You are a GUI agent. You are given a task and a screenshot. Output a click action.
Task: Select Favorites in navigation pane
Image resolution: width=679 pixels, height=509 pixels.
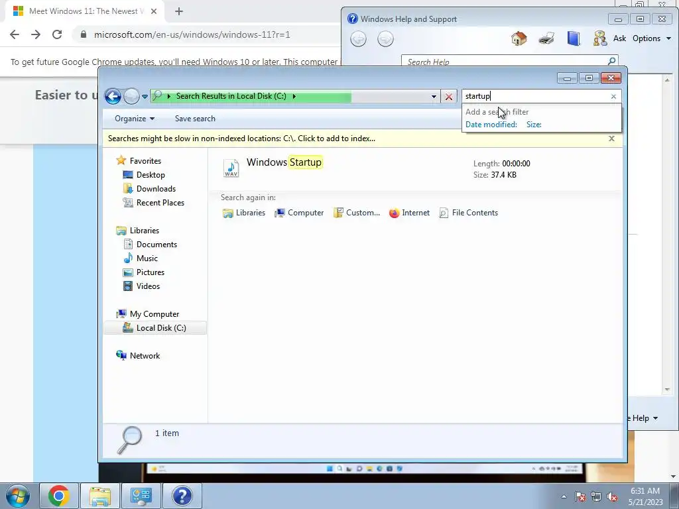[x=139, y=161]
